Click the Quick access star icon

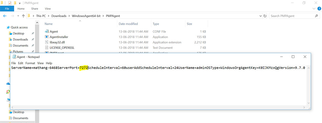8,27
